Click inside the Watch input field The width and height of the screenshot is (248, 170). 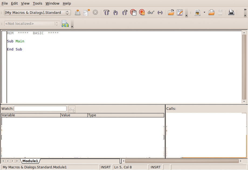point(40,108)
